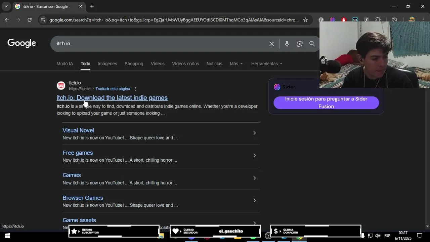Click the red hand ad-blocker extension
Image resolution: width=430 pixels, height=242 pixels.
(343, 19)
